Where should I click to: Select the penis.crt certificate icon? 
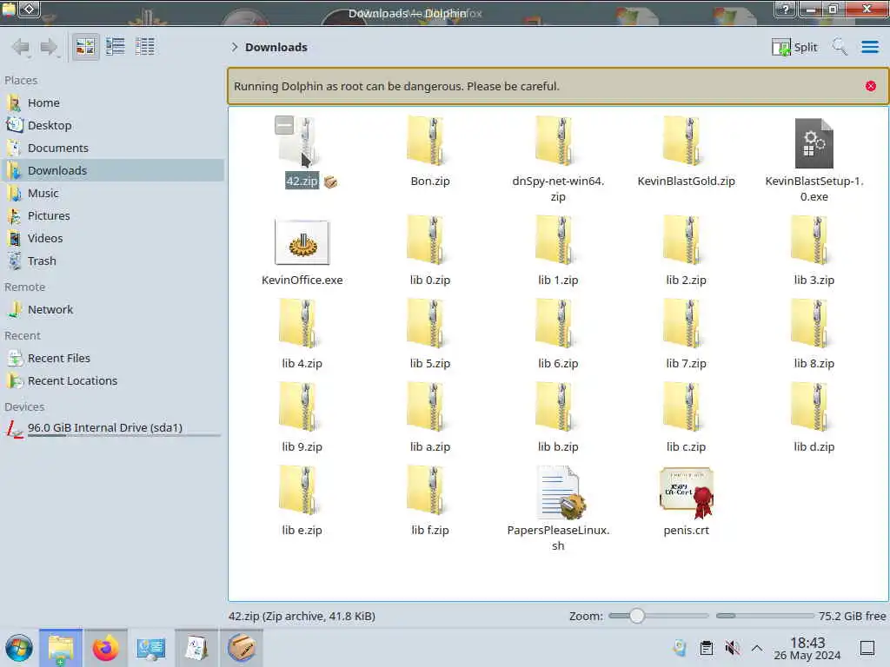687,492
